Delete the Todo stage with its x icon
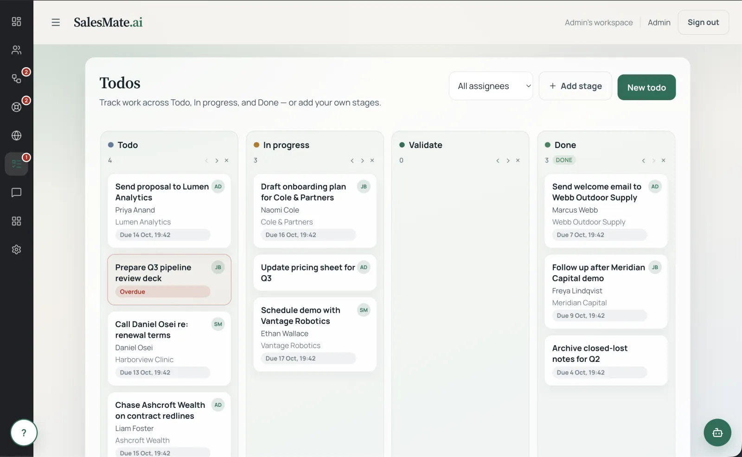Viewport: 742px width, 457px height. point(227,161)
